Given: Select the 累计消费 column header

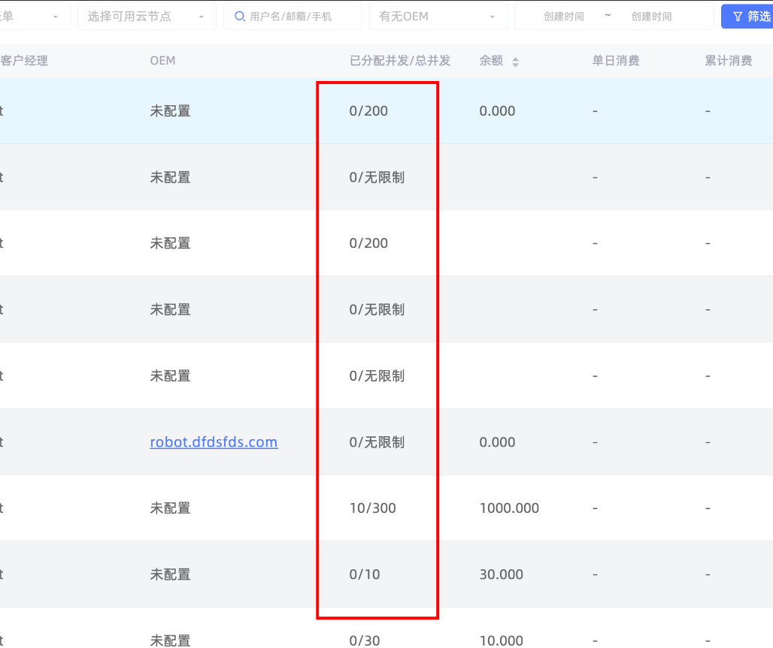Looking at the screenshot, I should 728,61.
